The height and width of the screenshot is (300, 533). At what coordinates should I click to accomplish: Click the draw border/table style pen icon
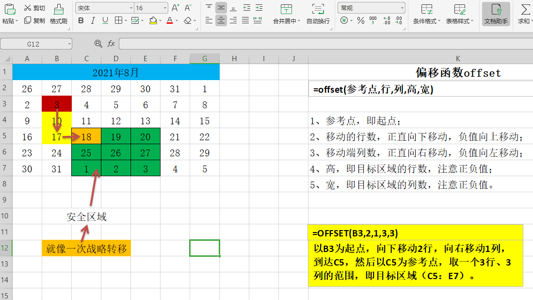coord(135,21)
